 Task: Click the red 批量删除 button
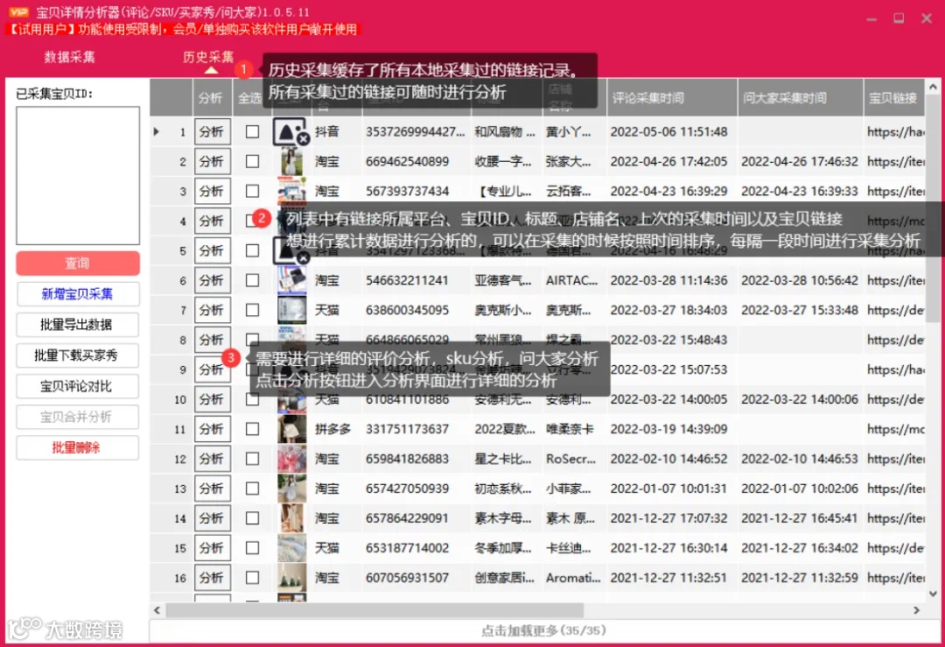78,447
